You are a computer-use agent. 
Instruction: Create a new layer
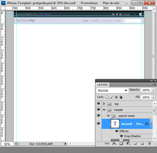tap(142, 143)
